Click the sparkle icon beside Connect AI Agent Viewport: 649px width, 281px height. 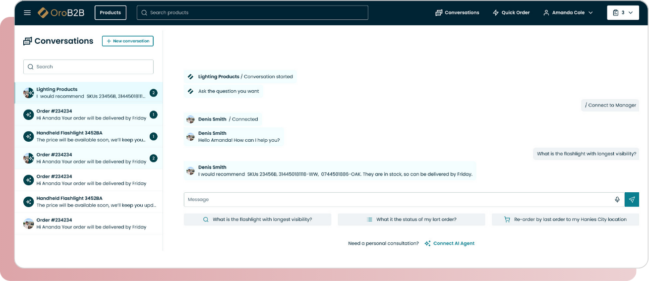click(427, 243)
